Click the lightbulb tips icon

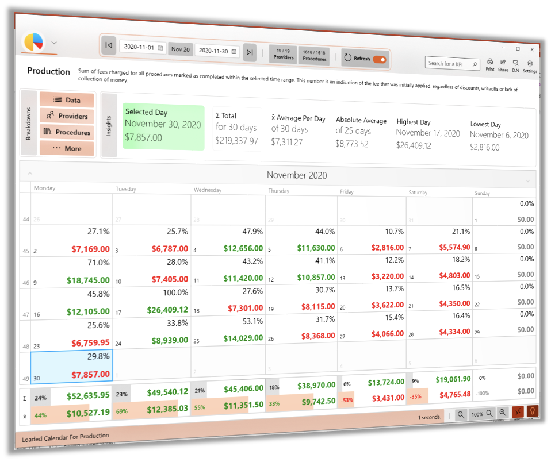coord(533,411)
